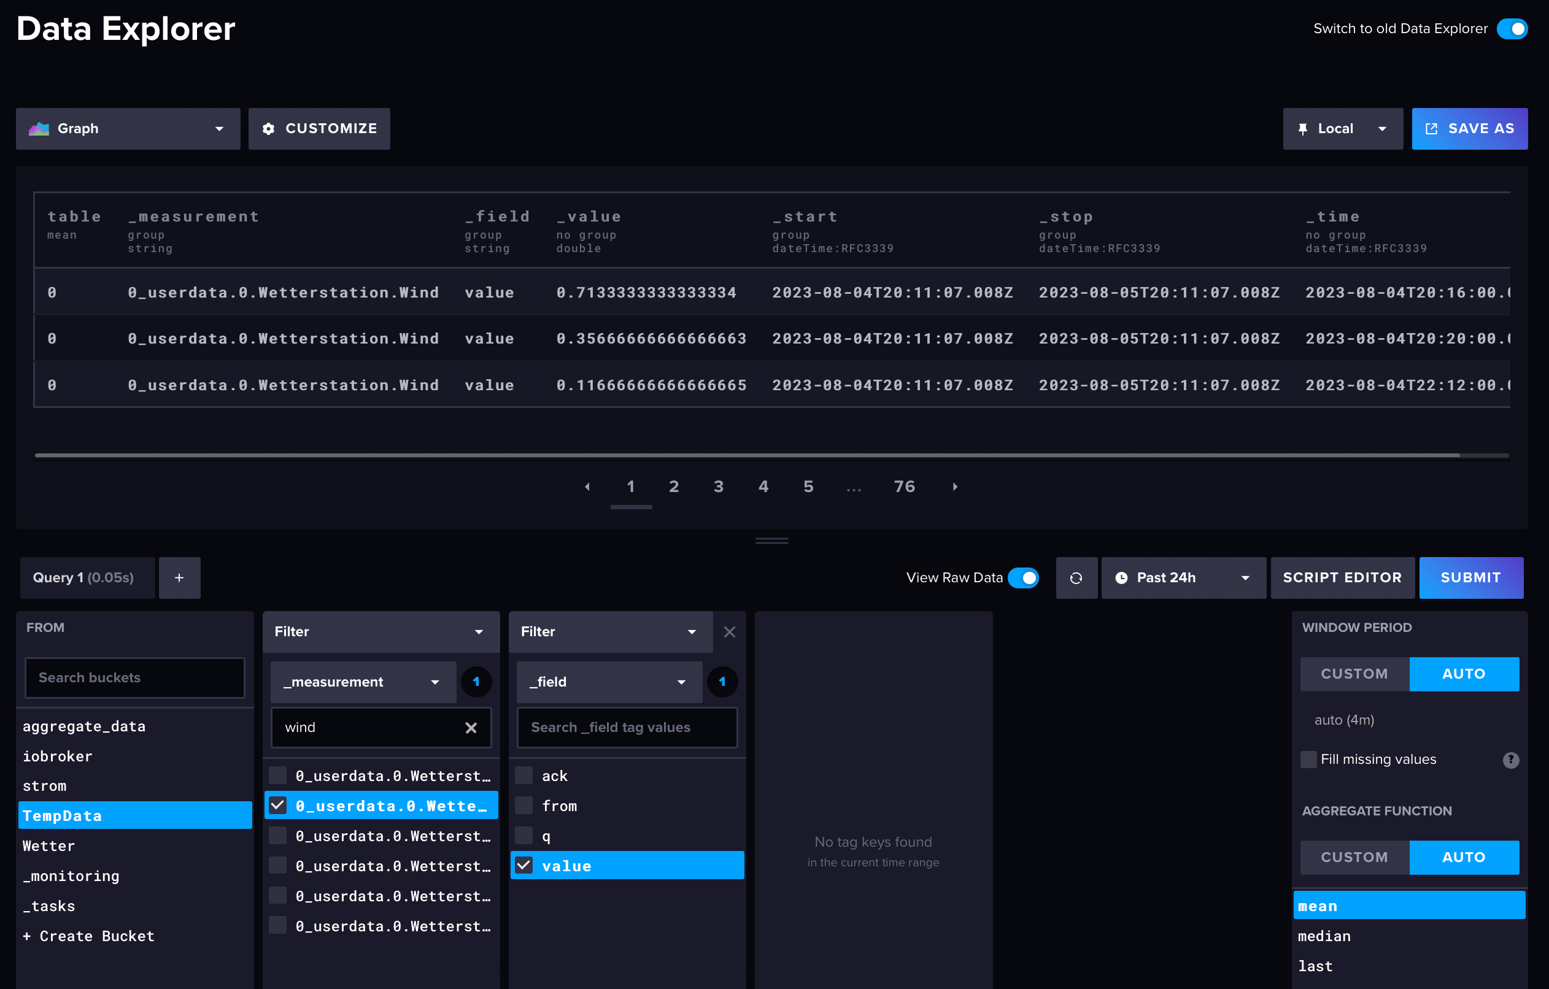Go to results page 5
The width and height of the screenshot is (1549, 989).
pyautogui.click(x=809, y=487)
